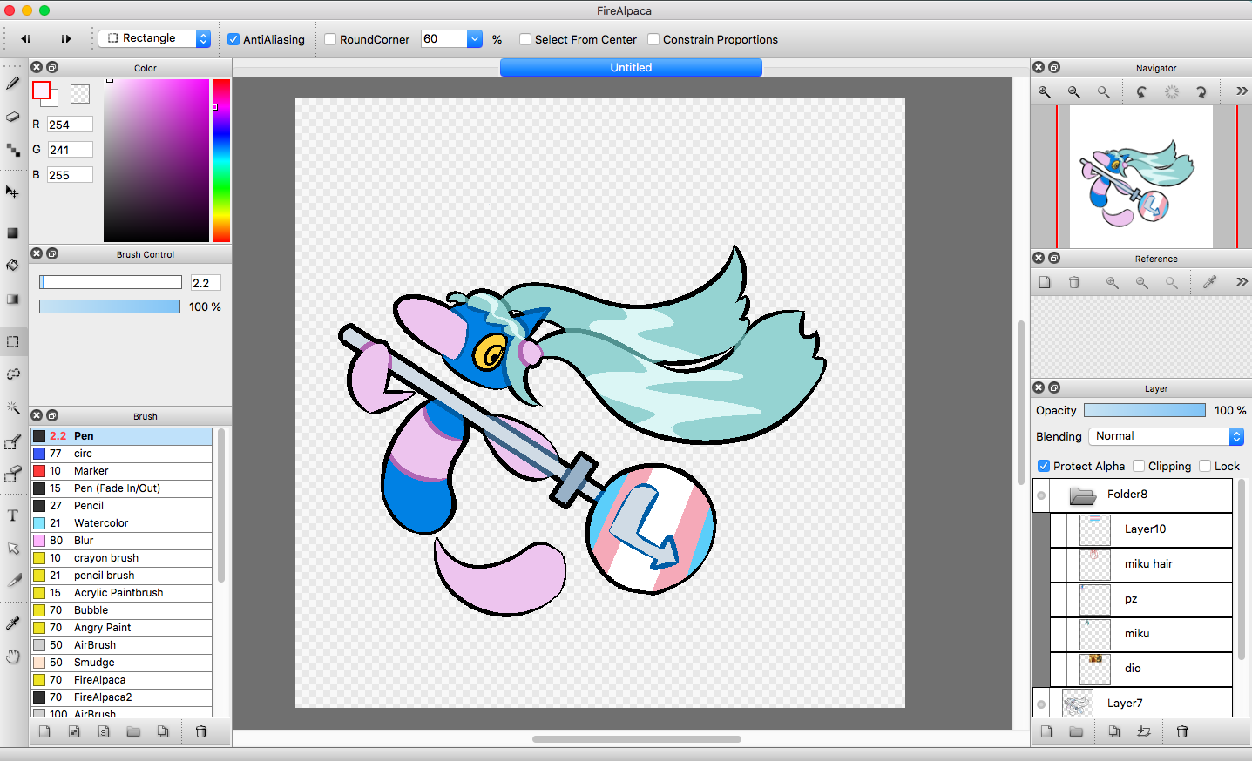Pick the Gradient tool
The width and height of the screenshot is (1252, 761).
click(12, 299)
